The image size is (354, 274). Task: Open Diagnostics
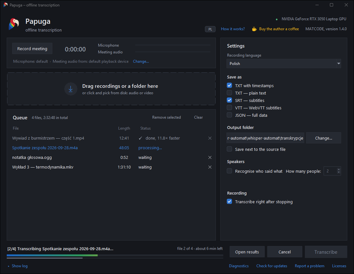click(239, 266)
